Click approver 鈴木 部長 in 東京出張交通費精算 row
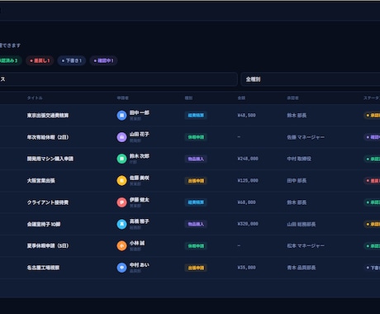 [297, 116]
